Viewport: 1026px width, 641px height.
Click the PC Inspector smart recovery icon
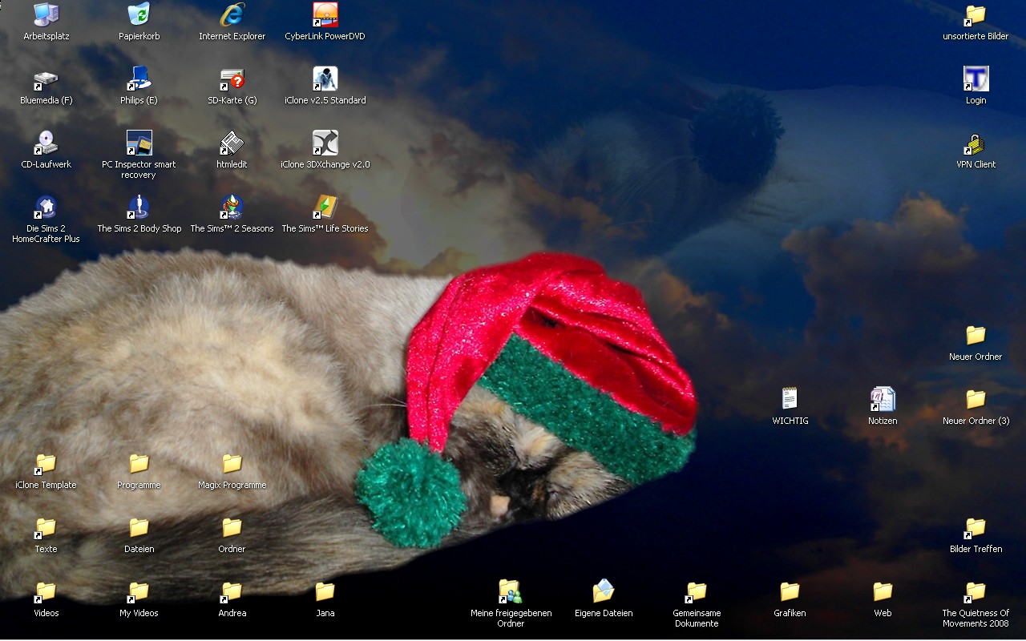139,143
